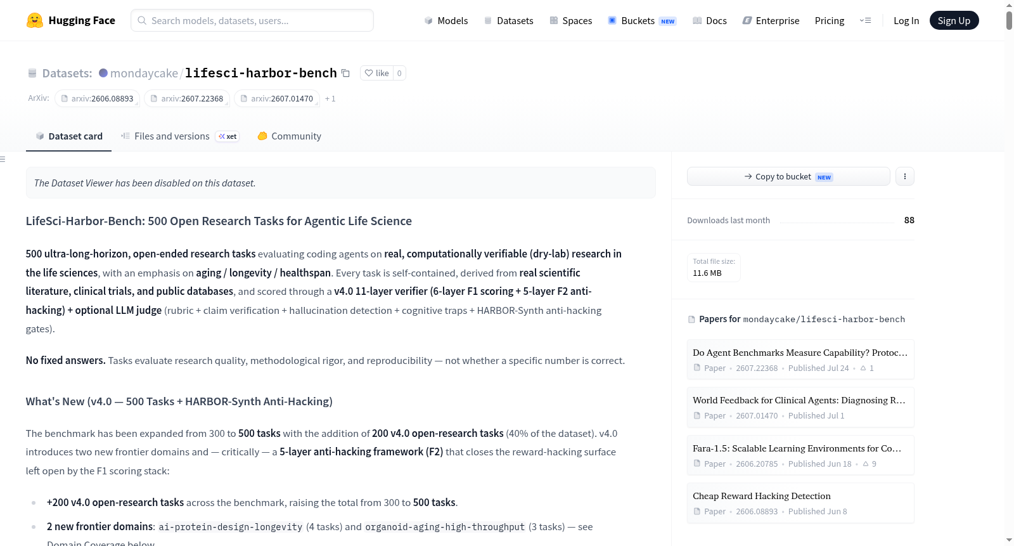Viewport: 1014px width, 546px height.
Task: Open the more options kebab menu
Action: click(905, 176)
